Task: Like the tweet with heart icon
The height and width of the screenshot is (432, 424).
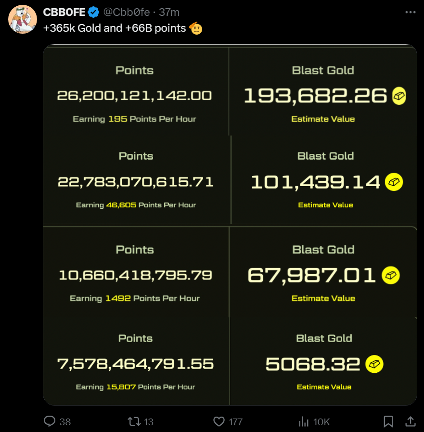Action: [x=219, y=421]
